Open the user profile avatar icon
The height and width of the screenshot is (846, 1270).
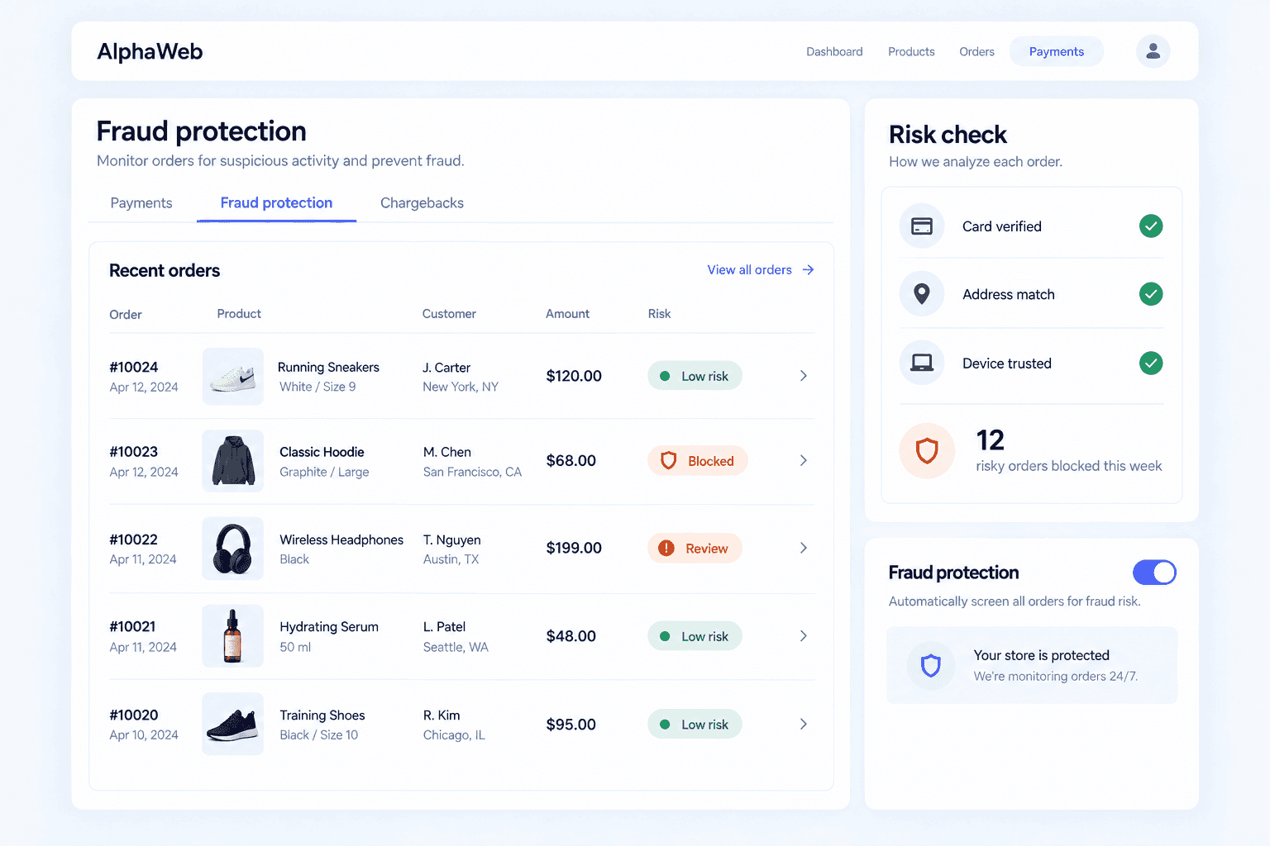1153,51
